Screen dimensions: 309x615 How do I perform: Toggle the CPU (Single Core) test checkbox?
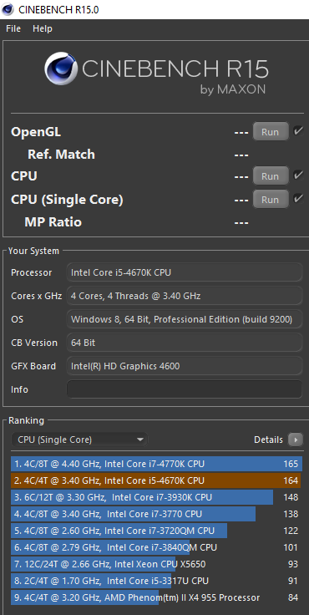click(x=298, y=199)
